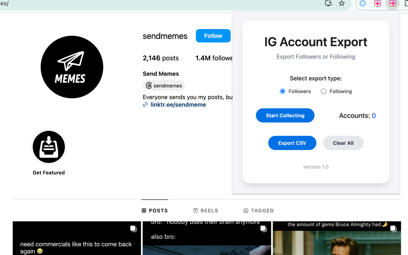Select the Following export option

[324, 91]
